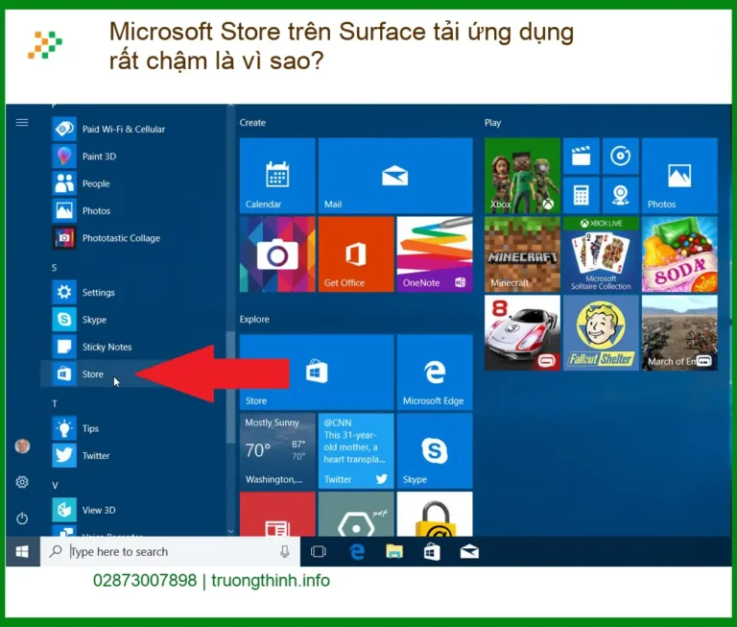The image size is (737, 627).
Task: Open Store from the taskbar
Action: 432,551
